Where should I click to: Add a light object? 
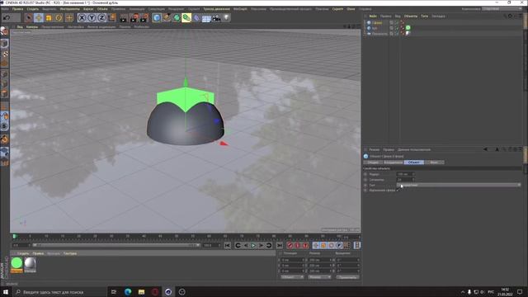pyautogui.click(x=226, y=17)
